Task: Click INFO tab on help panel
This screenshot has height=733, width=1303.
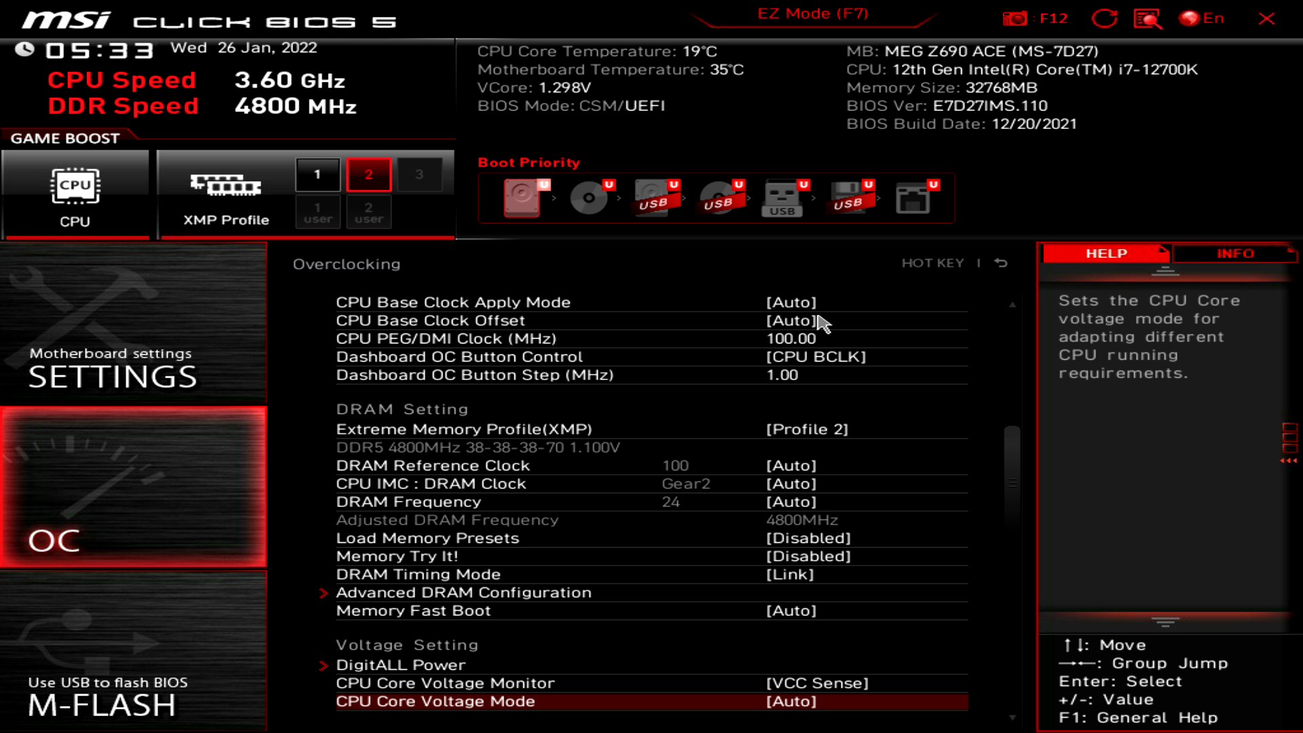Action: [x=1235, y=255]
